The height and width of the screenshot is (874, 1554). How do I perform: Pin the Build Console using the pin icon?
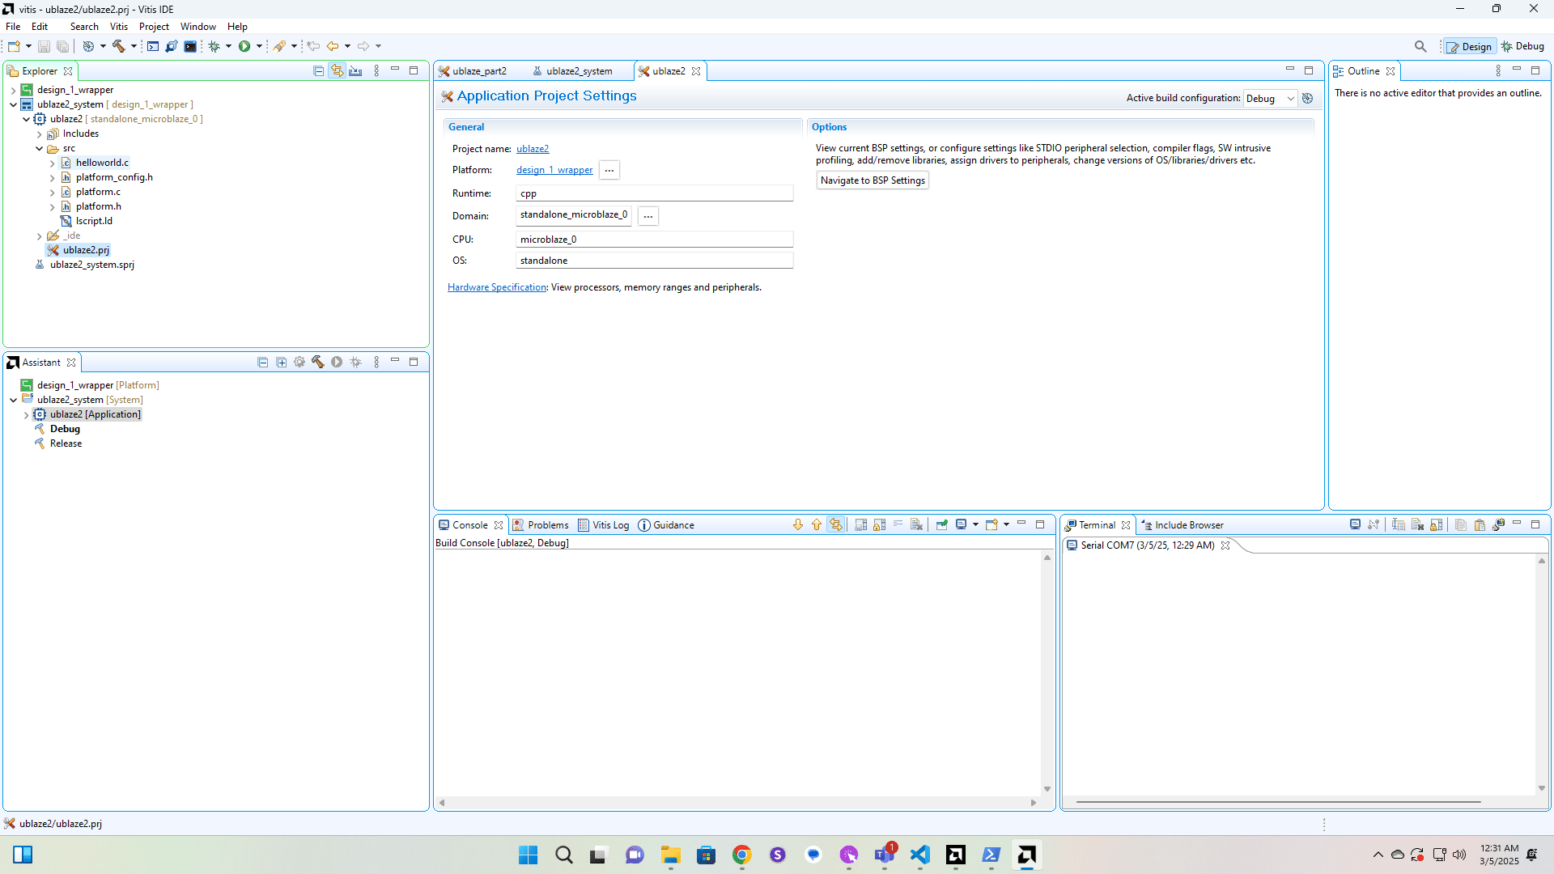(x=941, y=524)
